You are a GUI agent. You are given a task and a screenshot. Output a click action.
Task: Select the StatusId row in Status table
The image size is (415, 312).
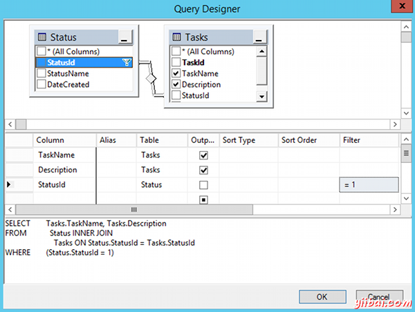(x=76, y=62)
